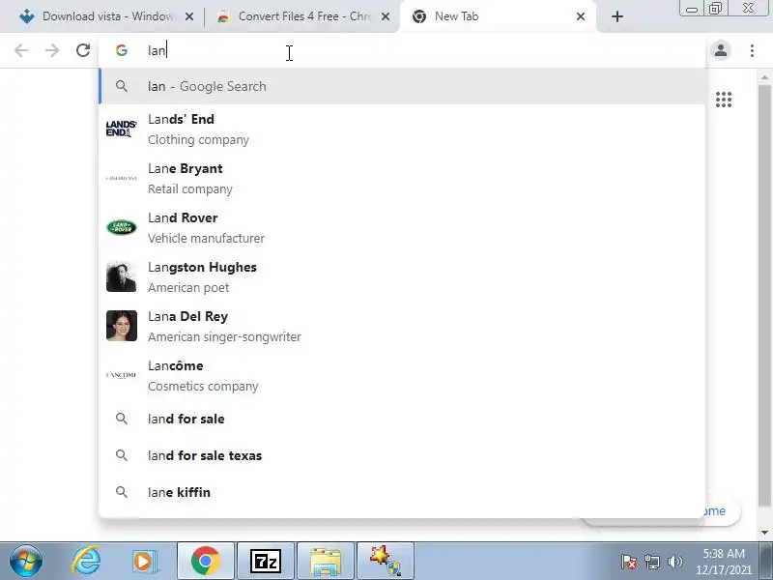Open 7-Zip from the taskbar
773x580 pixels.
266,561
